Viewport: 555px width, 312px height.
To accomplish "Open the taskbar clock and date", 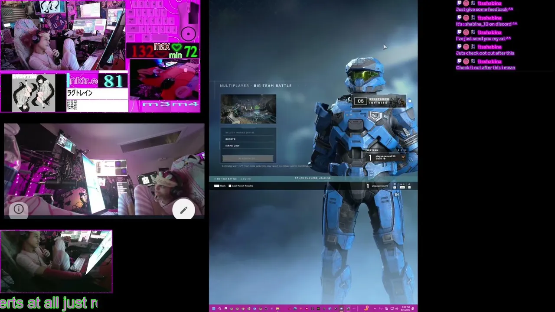I will click(x=405, y=309).
